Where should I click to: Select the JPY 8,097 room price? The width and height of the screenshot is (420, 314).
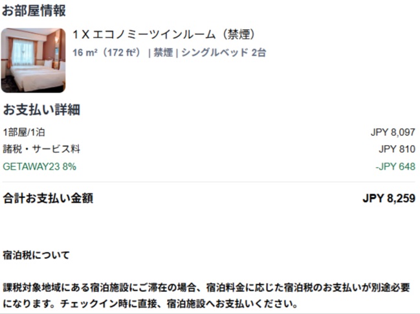tap(393, 132)
